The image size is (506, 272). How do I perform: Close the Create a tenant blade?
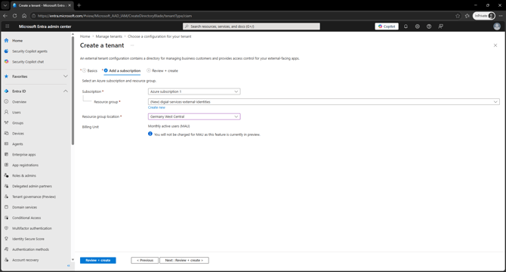point(495,45)
